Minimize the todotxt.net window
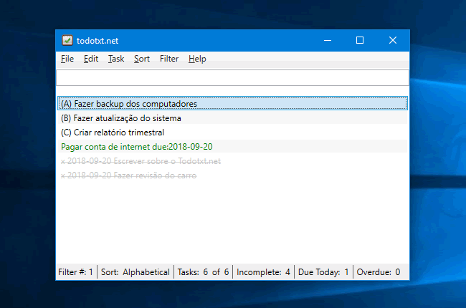 click(328, 40)
